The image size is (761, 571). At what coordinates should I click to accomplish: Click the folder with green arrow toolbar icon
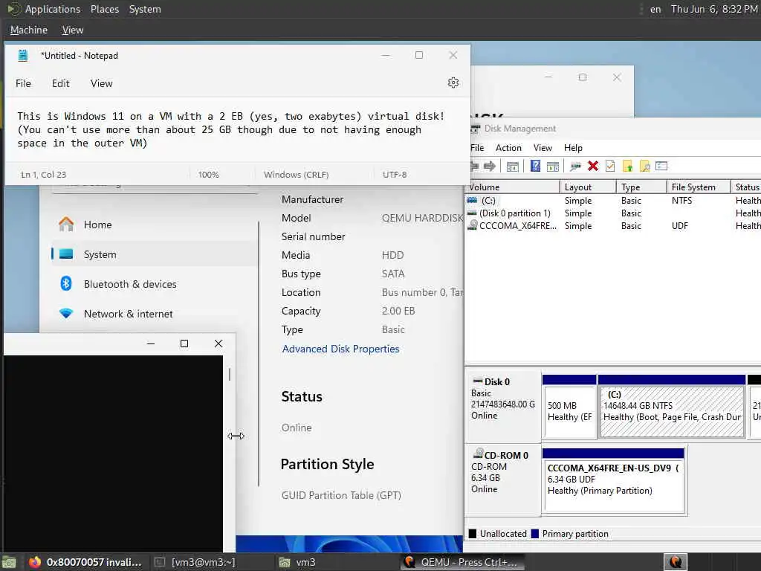627,166
